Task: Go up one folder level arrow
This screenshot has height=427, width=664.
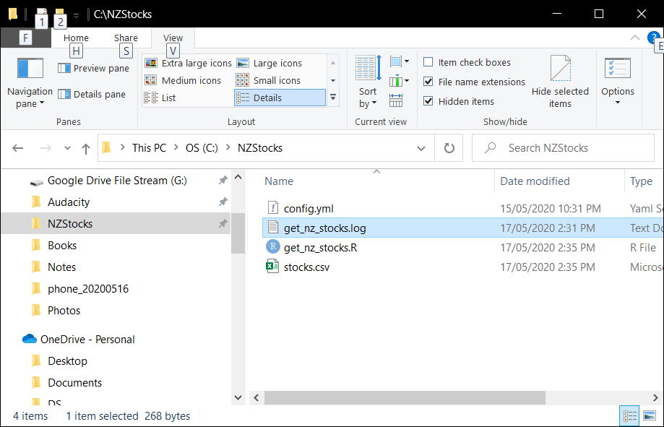Action: tap(86, 148)
